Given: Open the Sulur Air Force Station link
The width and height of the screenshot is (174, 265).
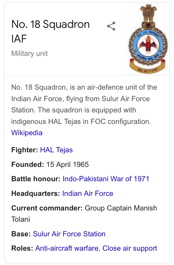Looking at the screenshot, I should coord(69,234).
